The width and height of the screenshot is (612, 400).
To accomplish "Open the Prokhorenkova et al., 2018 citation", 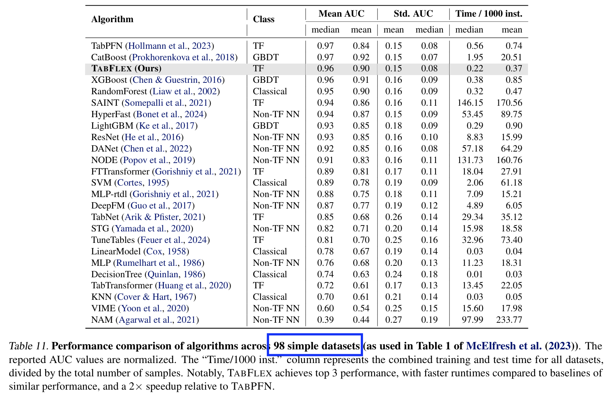I will tap(183, 57).
